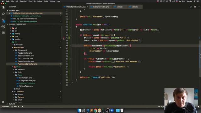Click the sync changes icon in status bar
Viewport: 201px width, 113px height.
click(12, 107)
